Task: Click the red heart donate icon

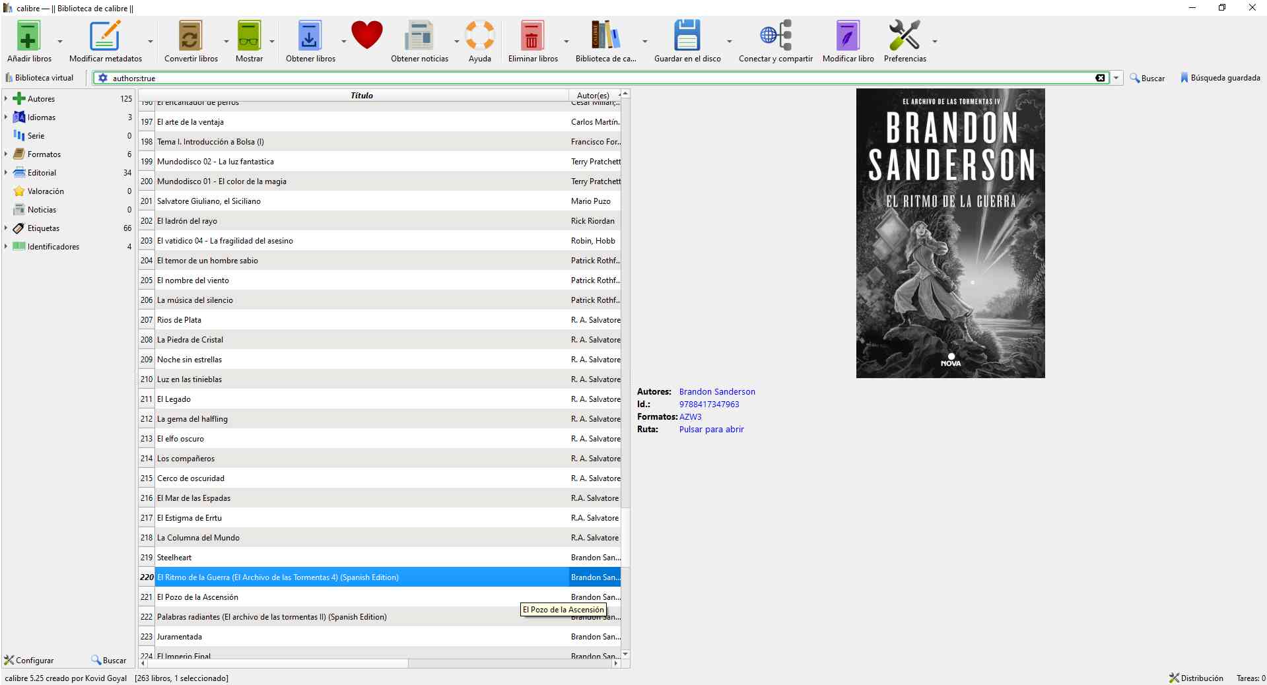Action: [x=366, y=35]
